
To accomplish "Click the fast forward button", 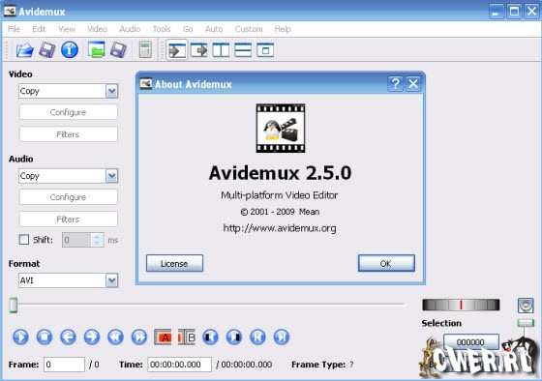I will (x=139, y=337).
